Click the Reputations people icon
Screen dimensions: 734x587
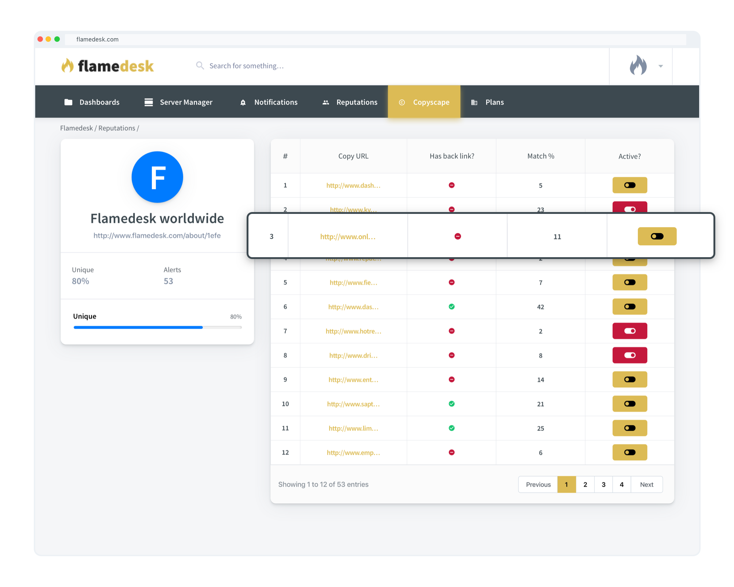(x=326, y=102)
